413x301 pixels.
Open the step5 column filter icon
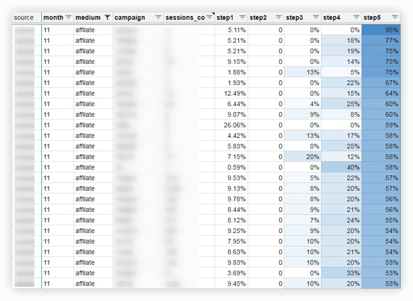pyautogui.click(x=395, y=18)
